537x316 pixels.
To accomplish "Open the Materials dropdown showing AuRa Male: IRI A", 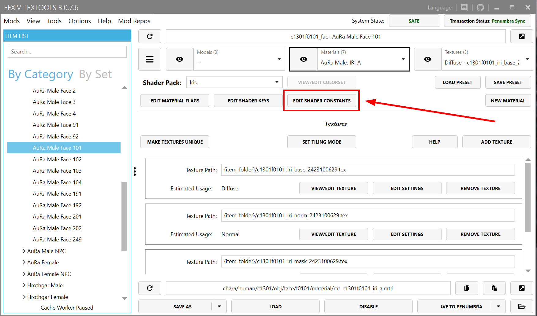I will 363,59.
